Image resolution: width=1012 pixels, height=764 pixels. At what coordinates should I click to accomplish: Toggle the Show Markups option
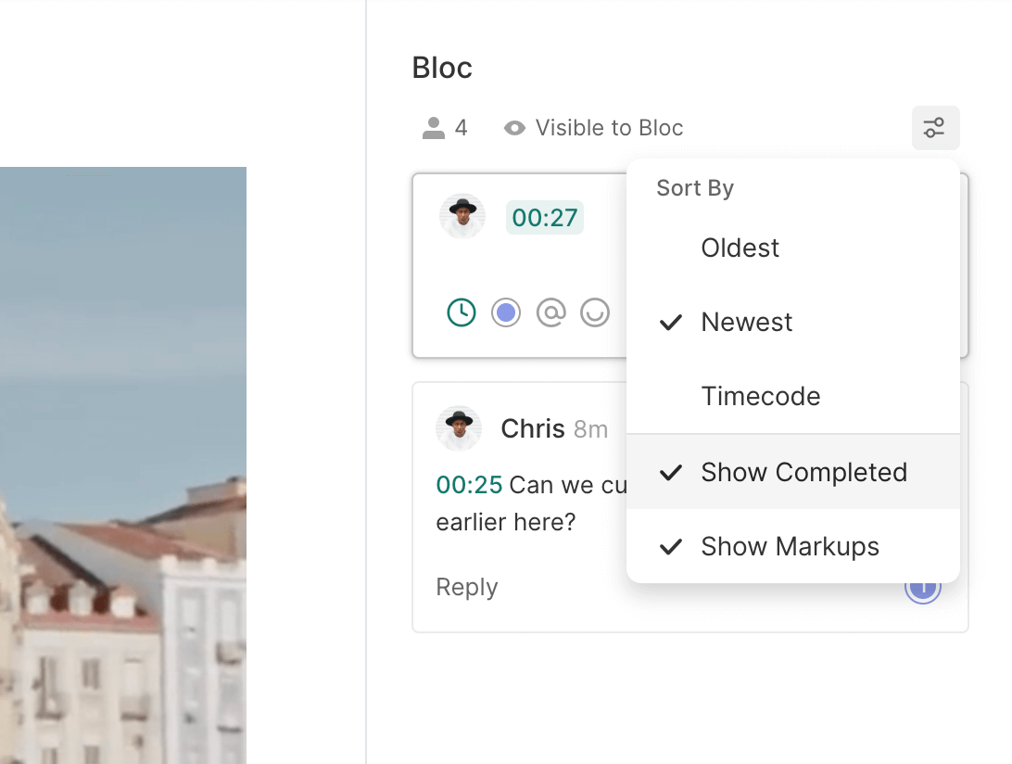point(790,546)
